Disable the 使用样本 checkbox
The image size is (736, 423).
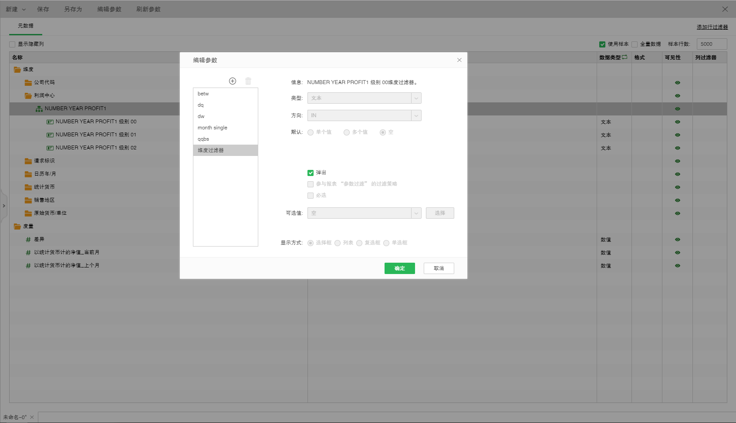coord(602,44)
